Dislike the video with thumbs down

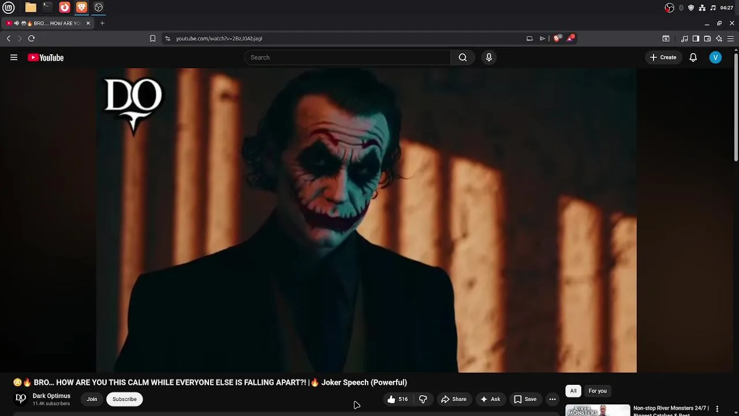(x=423, y=399)
